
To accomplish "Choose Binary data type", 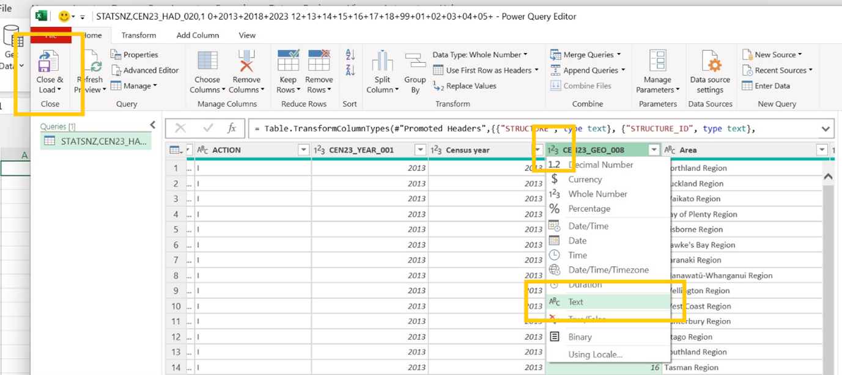I will (580, 337).
